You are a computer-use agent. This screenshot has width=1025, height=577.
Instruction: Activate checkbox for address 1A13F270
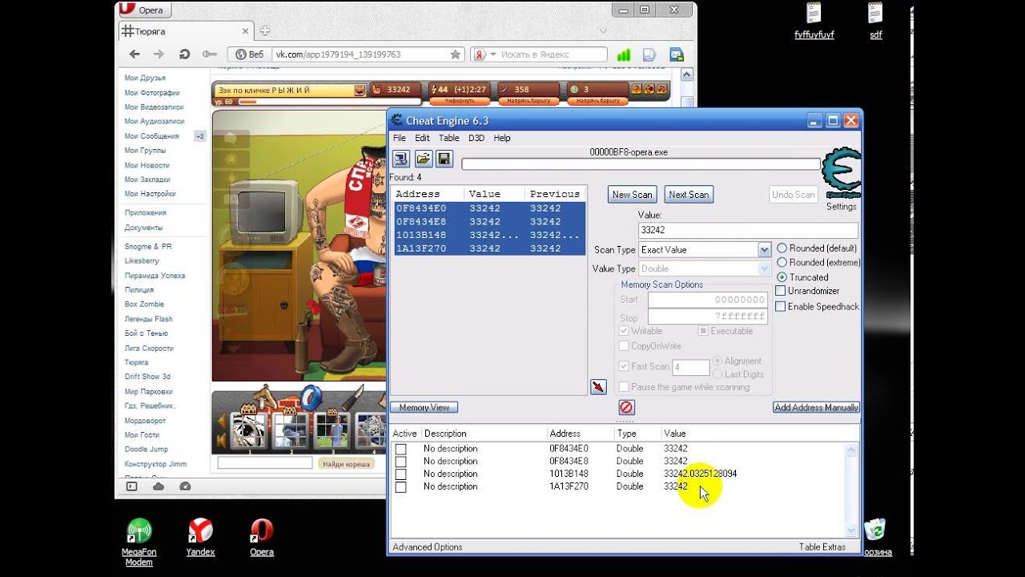pyautogui.click(x=401, y=487)
